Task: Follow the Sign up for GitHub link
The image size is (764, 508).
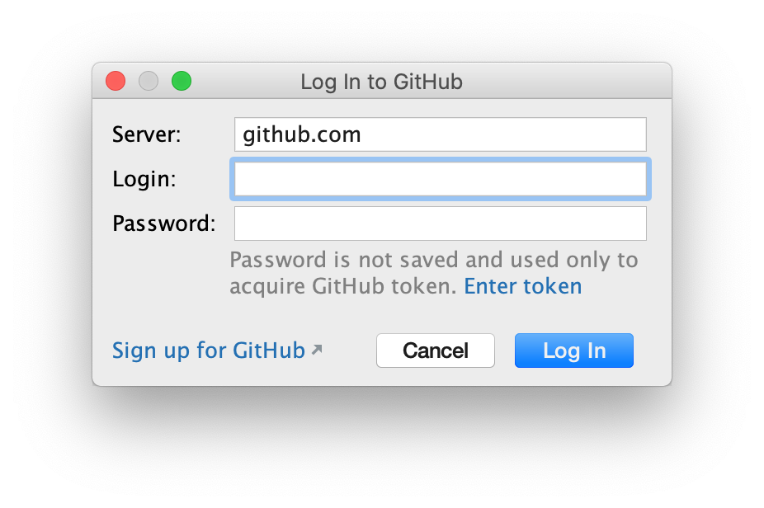Action: click(x=209, y=350)
